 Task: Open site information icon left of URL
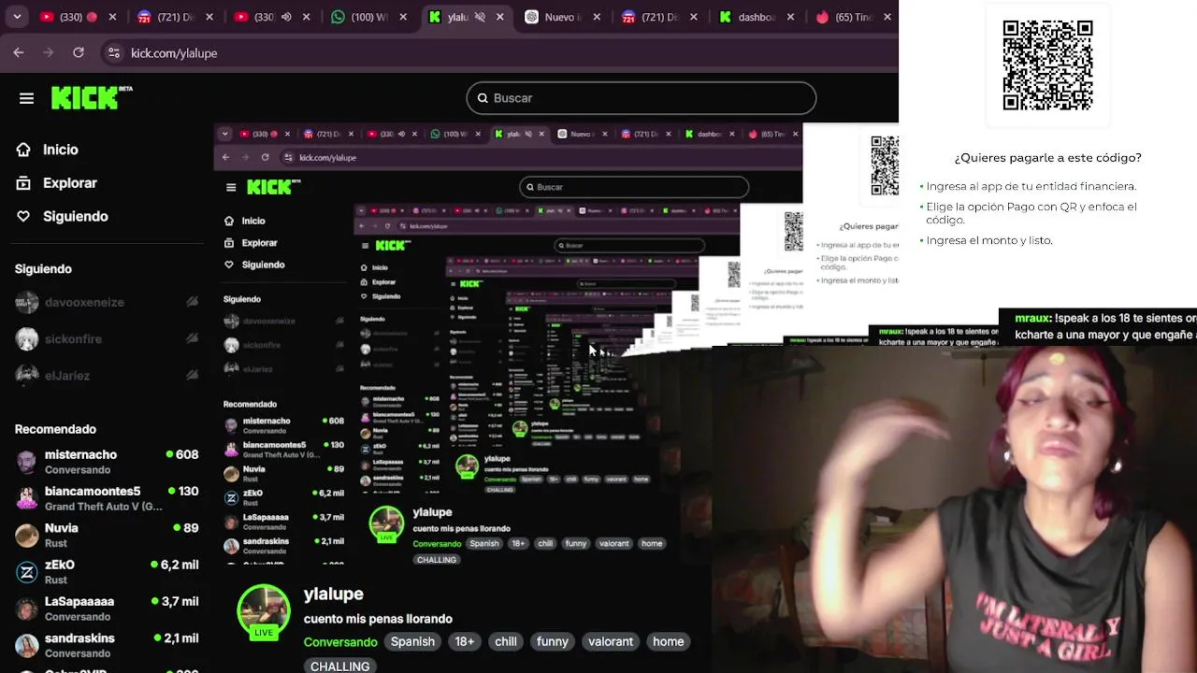(x=113, y=53)
